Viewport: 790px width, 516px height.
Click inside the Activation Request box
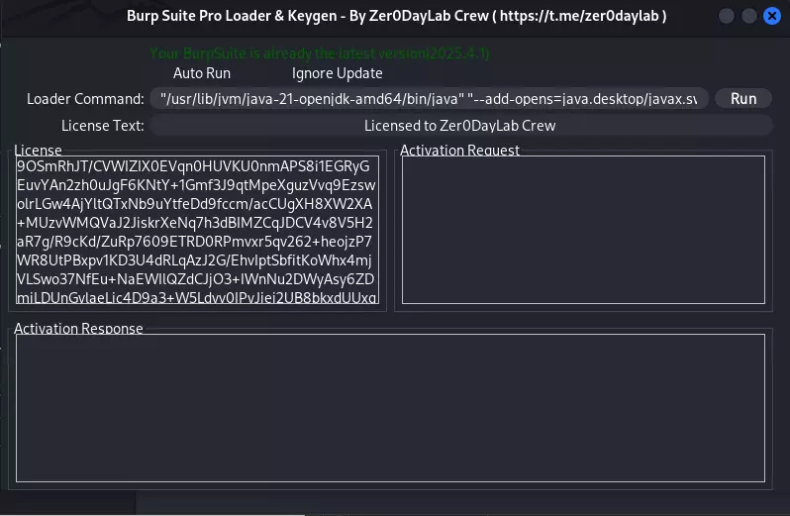(583, 230)
